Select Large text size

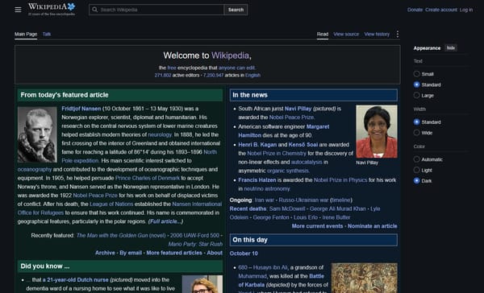click(416, 95)
